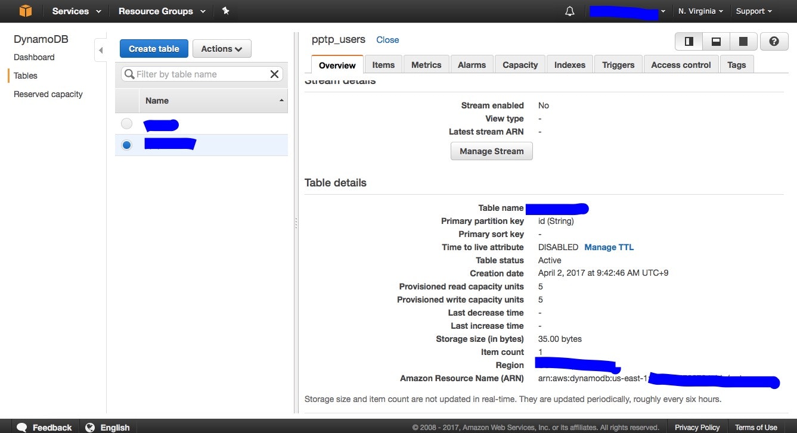
Task: Click the Manage Stream button
Action: pos(492,151)
